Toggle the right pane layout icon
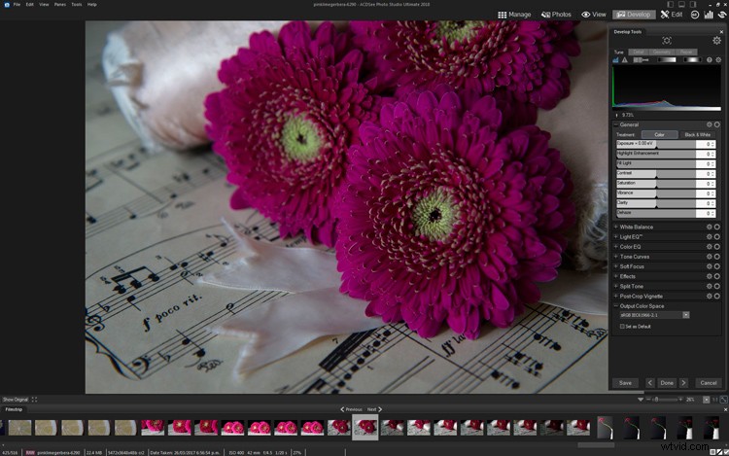Viewport: 729px width, 456px height. [693, 4]
